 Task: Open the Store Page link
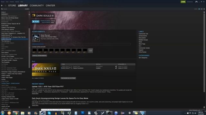[x=142, y=44]
